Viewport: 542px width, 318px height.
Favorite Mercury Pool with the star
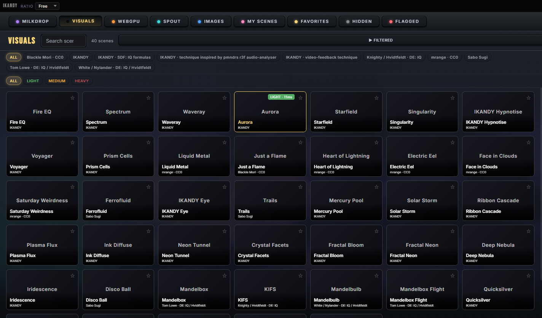click(376, 187)
